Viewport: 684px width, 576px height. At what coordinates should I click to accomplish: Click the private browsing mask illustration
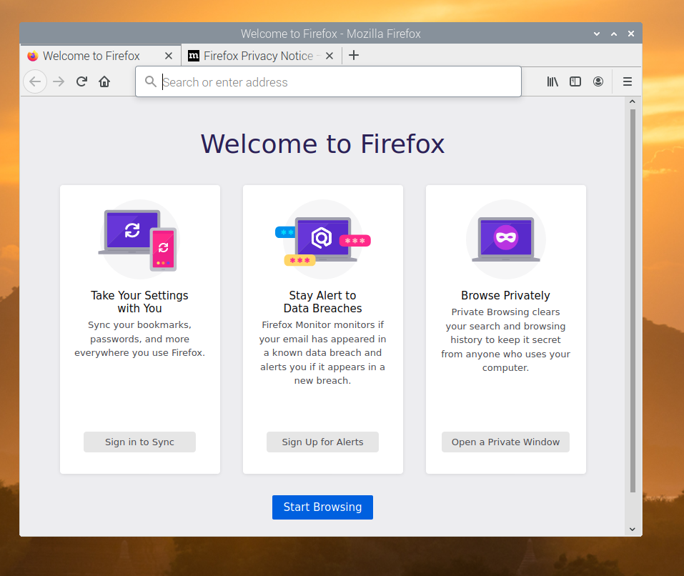click(506, 239)
